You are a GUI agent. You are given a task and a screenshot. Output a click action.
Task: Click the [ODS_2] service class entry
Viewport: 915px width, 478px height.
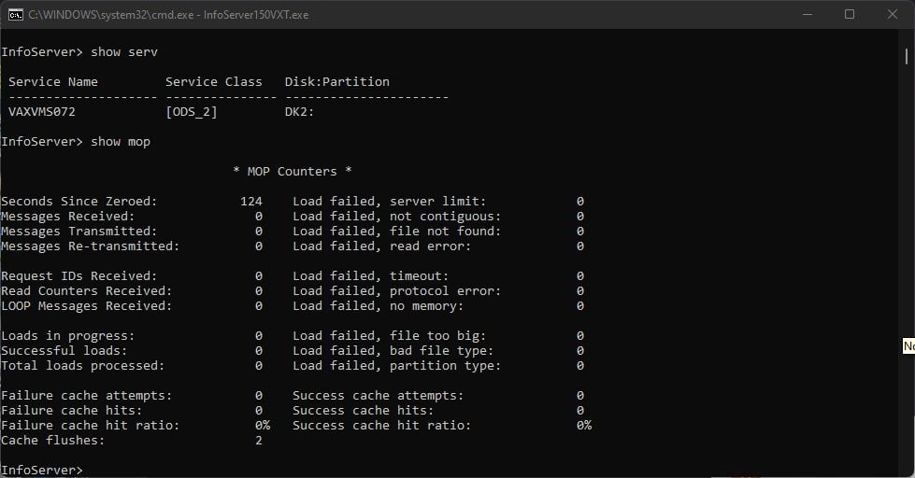coord(192,112)
